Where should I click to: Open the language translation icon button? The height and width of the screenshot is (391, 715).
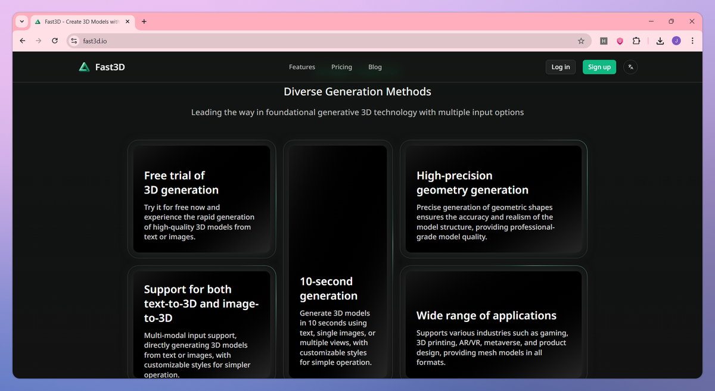[x=630, y=67]
